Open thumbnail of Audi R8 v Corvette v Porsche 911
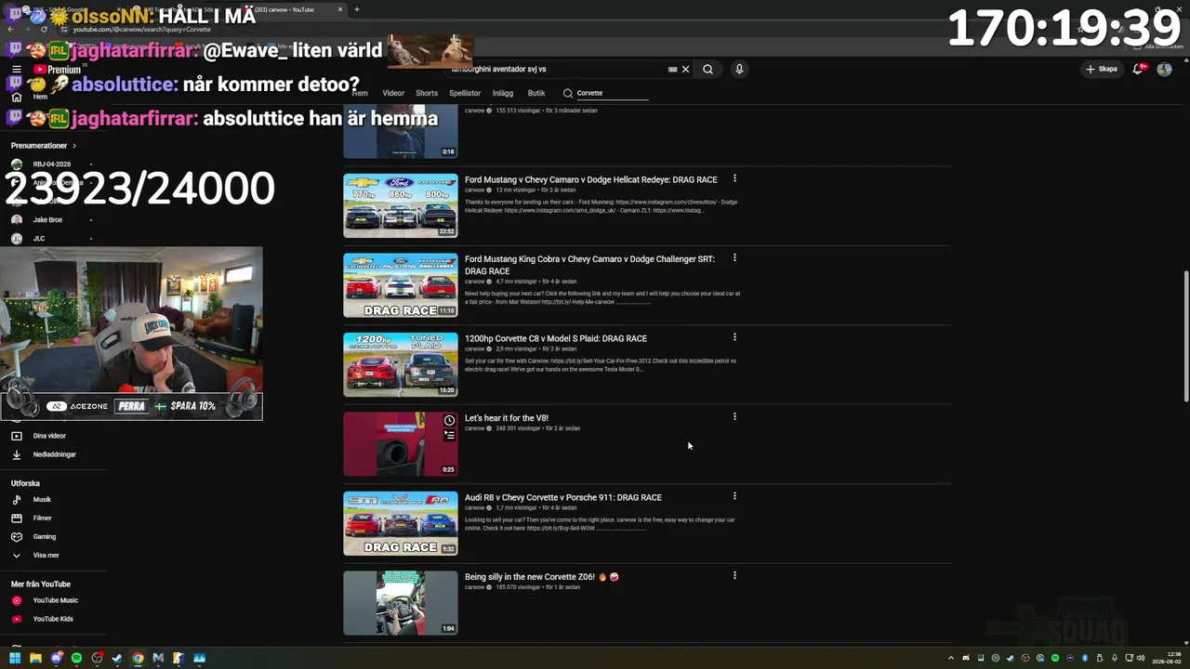The height and width of the screenshot is (669, 1190). click(x=401, y=523)
